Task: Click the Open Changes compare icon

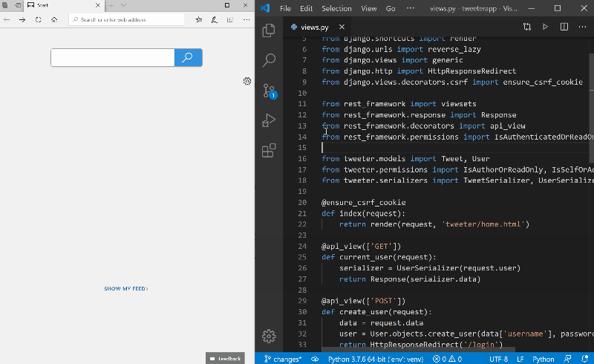Action: [527, 27]
